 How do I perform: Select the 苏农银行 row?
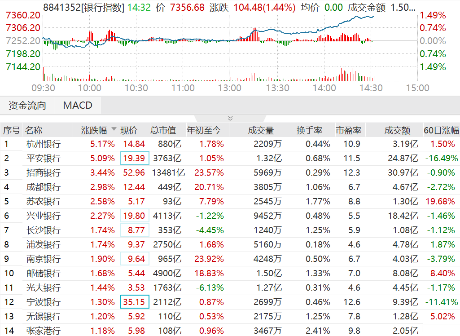click(230, 202)
